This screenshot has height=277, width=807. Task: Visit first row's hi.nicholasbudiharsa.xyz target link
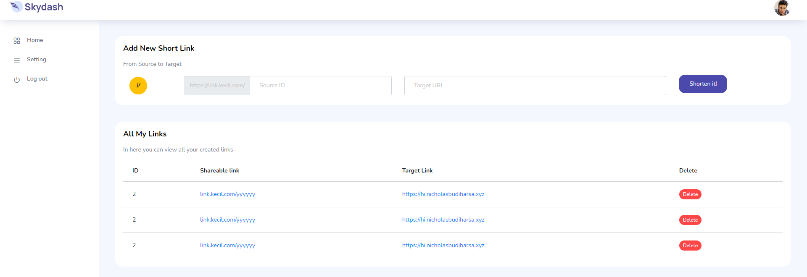click(x=443, y=194)
